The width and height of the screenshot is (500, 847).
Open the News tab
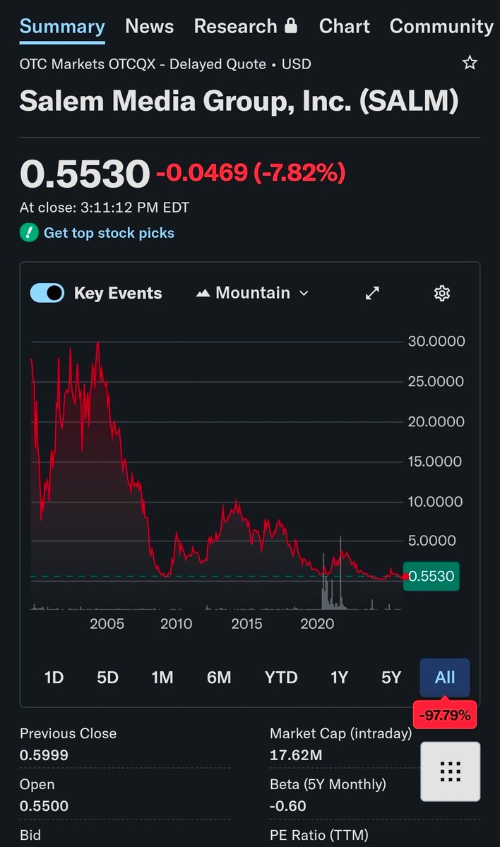[x=149, y=26]
